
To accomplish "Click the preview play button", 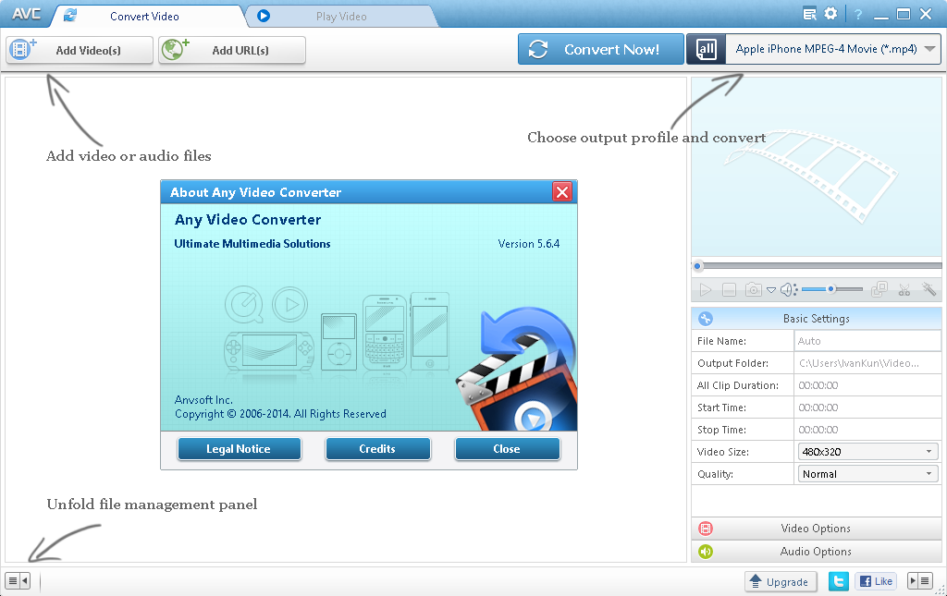I will pyautogui.click(x=705, y=290).
